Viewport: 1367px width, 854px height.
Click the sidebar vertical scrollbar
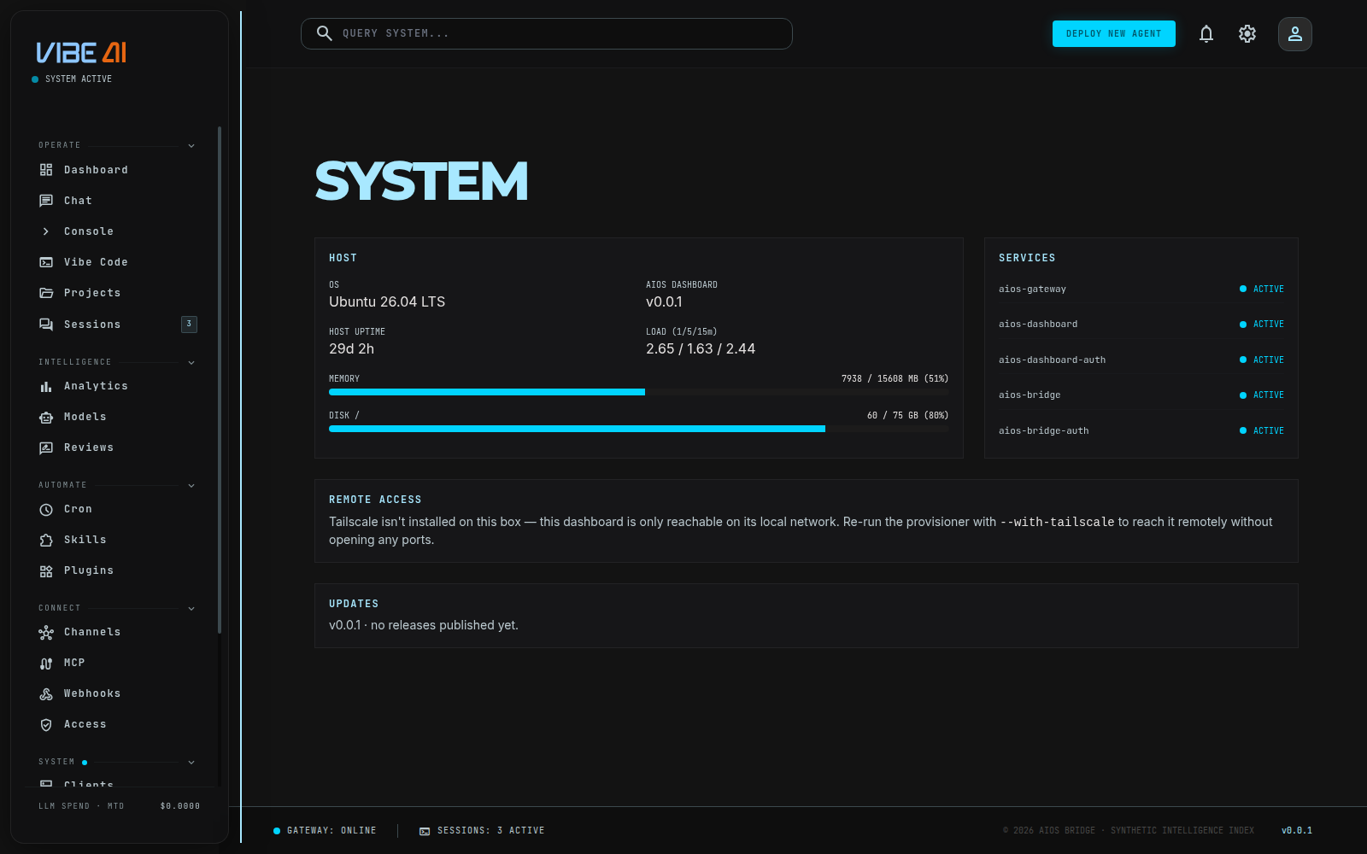point(220,380)
